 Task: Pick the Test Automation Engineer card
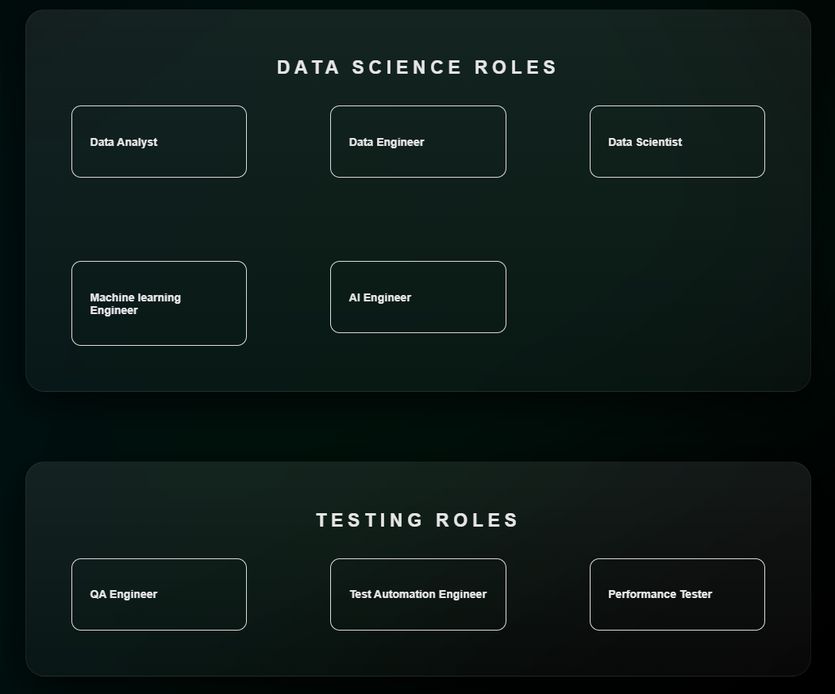[417, 594]
